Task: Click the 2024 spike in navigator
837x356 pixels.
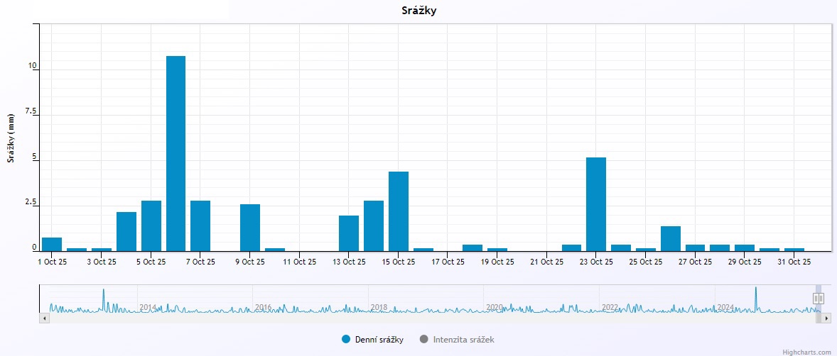Action: click(755, 296)
